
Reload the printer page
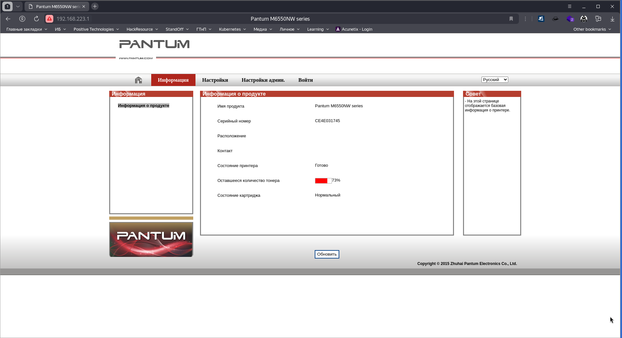tap(37, 19)
